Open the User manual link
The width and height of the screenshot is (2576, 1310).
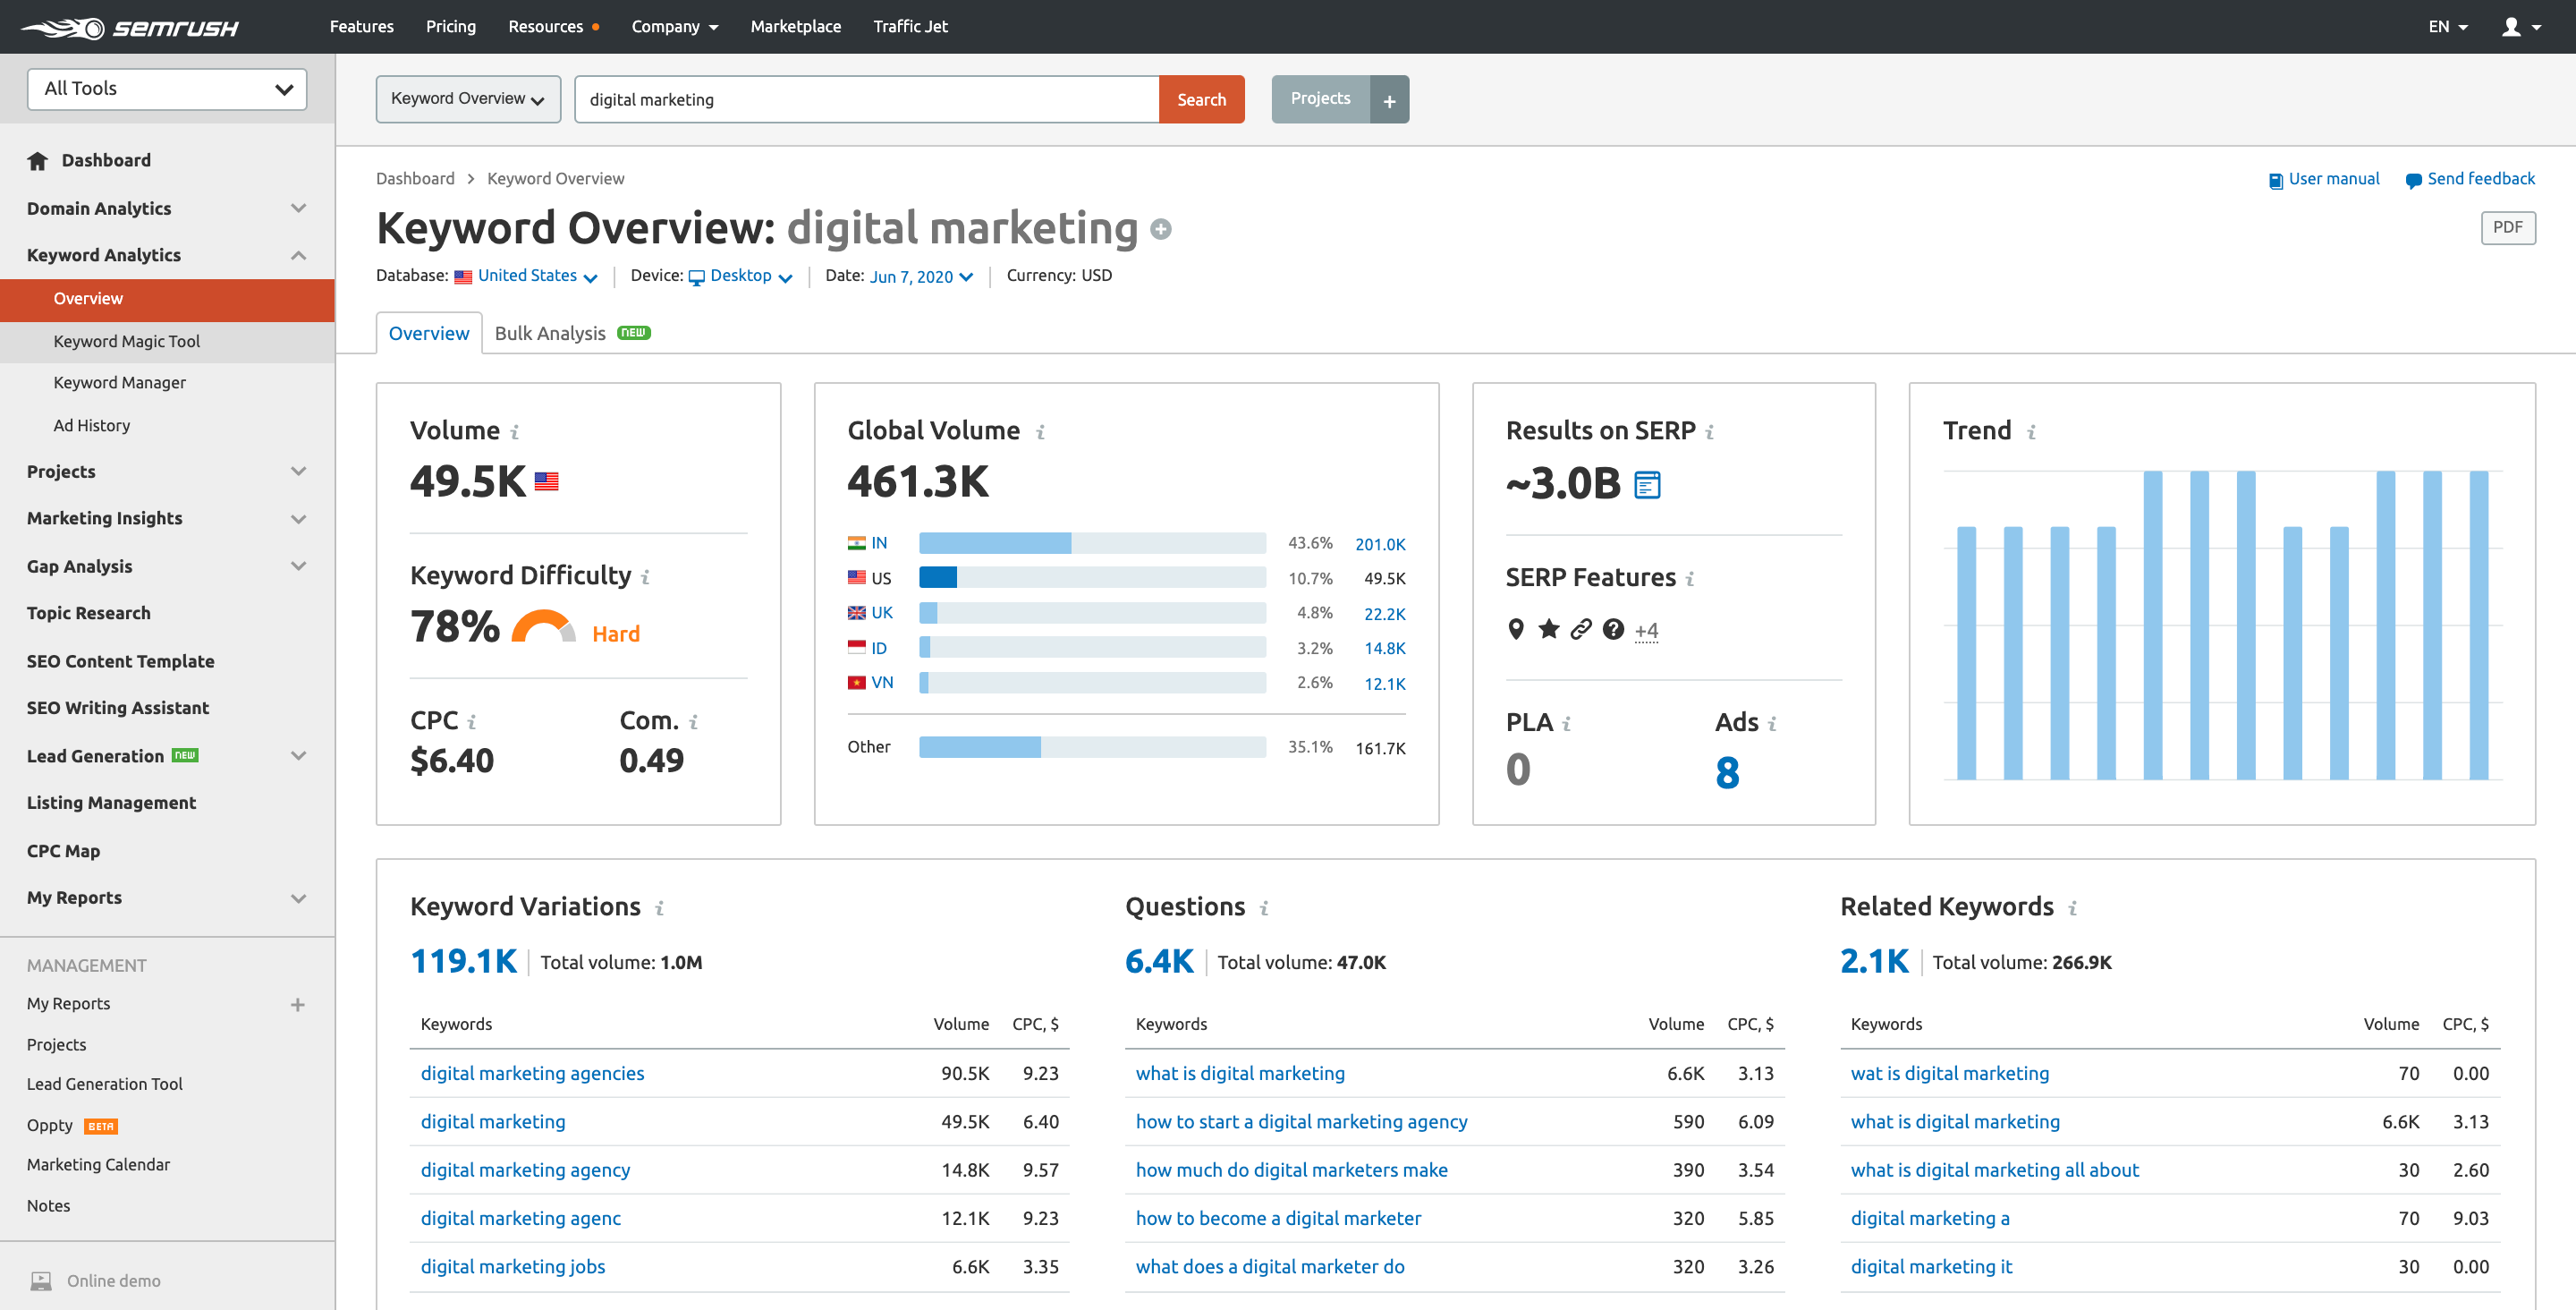pos(2324,179)
